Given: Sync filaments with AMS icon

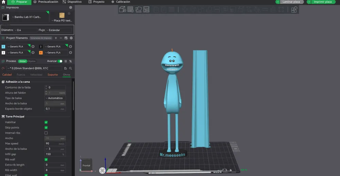Looking at the screenshot, I should (x=66, y=38).
